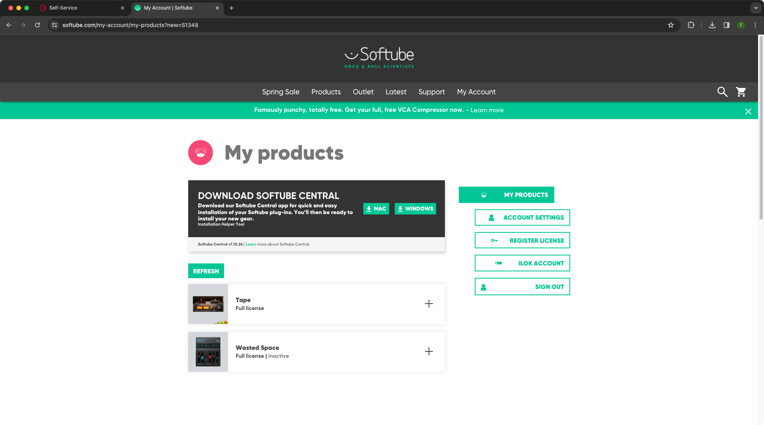This screenshot has width=764, height=425.
Task: Open the Chrome downloads icon
Action: 712,25
